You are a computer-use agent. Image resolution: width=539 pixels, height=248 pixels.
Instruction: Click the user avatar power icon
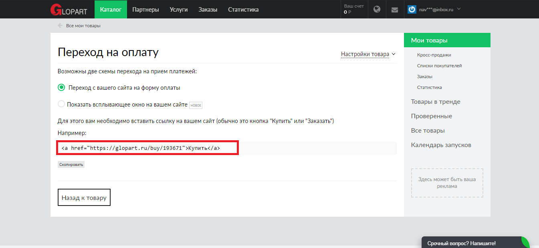412,9
